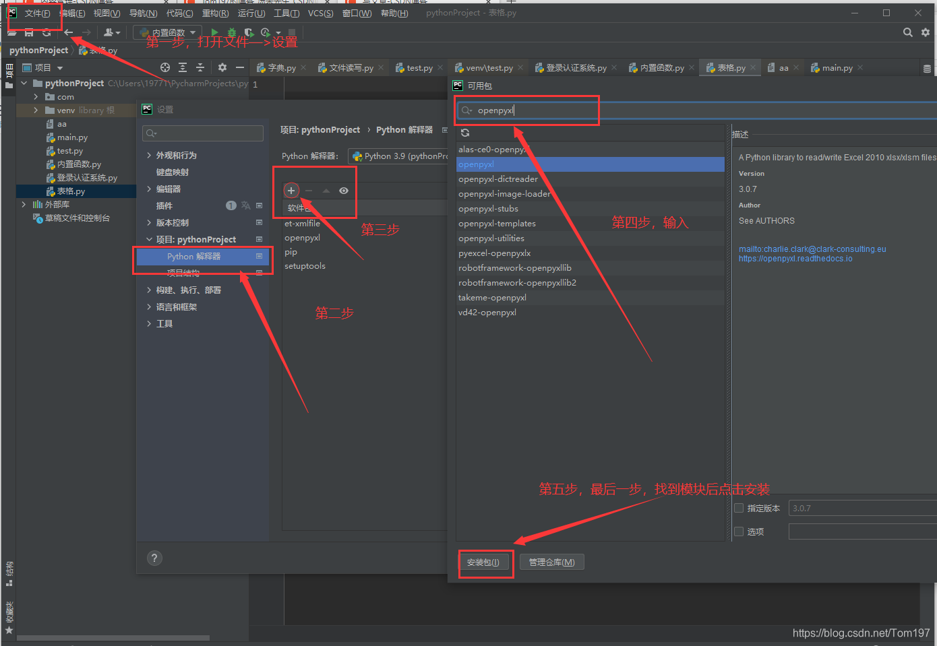This screenshot has height=646, width=937.
Task: Expand 外部库 in project tree
Action: (24, 204)
